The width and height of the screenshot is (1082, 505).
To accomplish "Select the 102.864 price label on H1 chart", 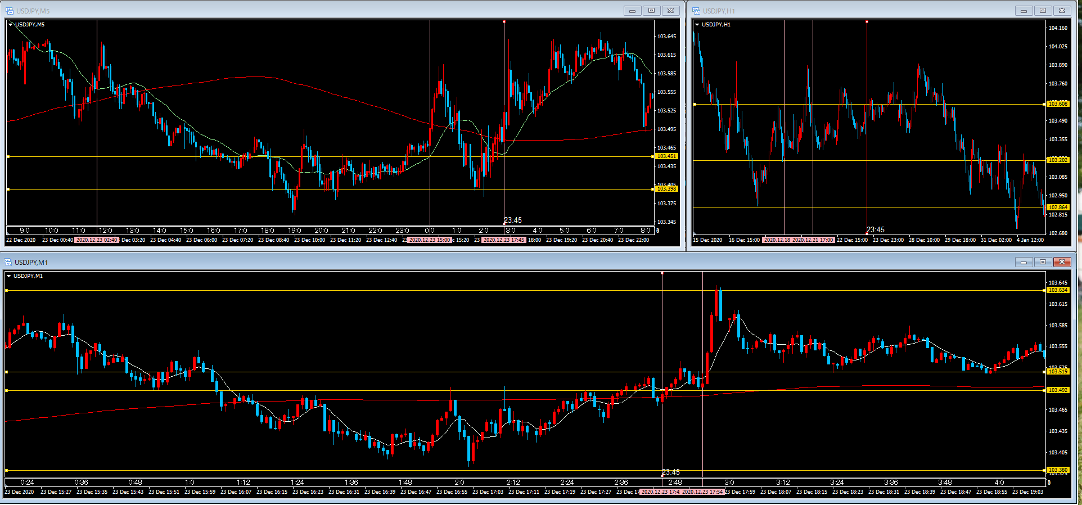I will pos(1058,208).
